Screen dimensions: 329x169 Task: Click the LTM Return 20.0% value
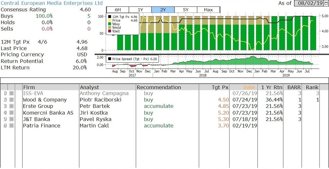(x=80, y=67)
